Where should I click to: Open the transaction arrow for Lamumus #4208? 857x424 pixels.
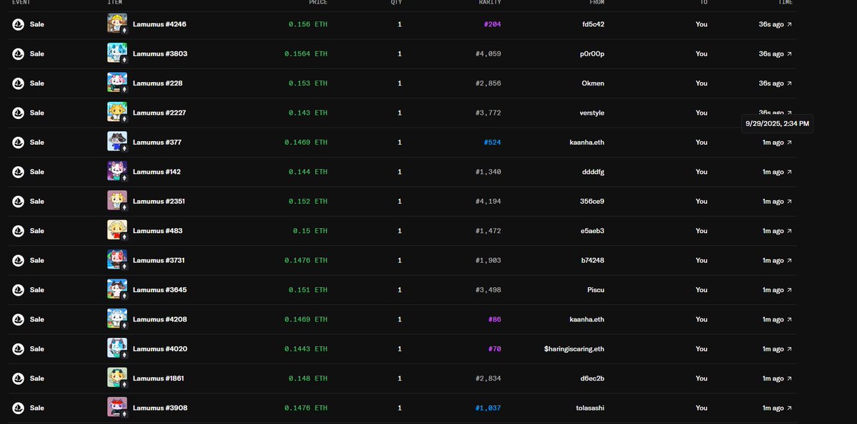[x=789, y=320]
